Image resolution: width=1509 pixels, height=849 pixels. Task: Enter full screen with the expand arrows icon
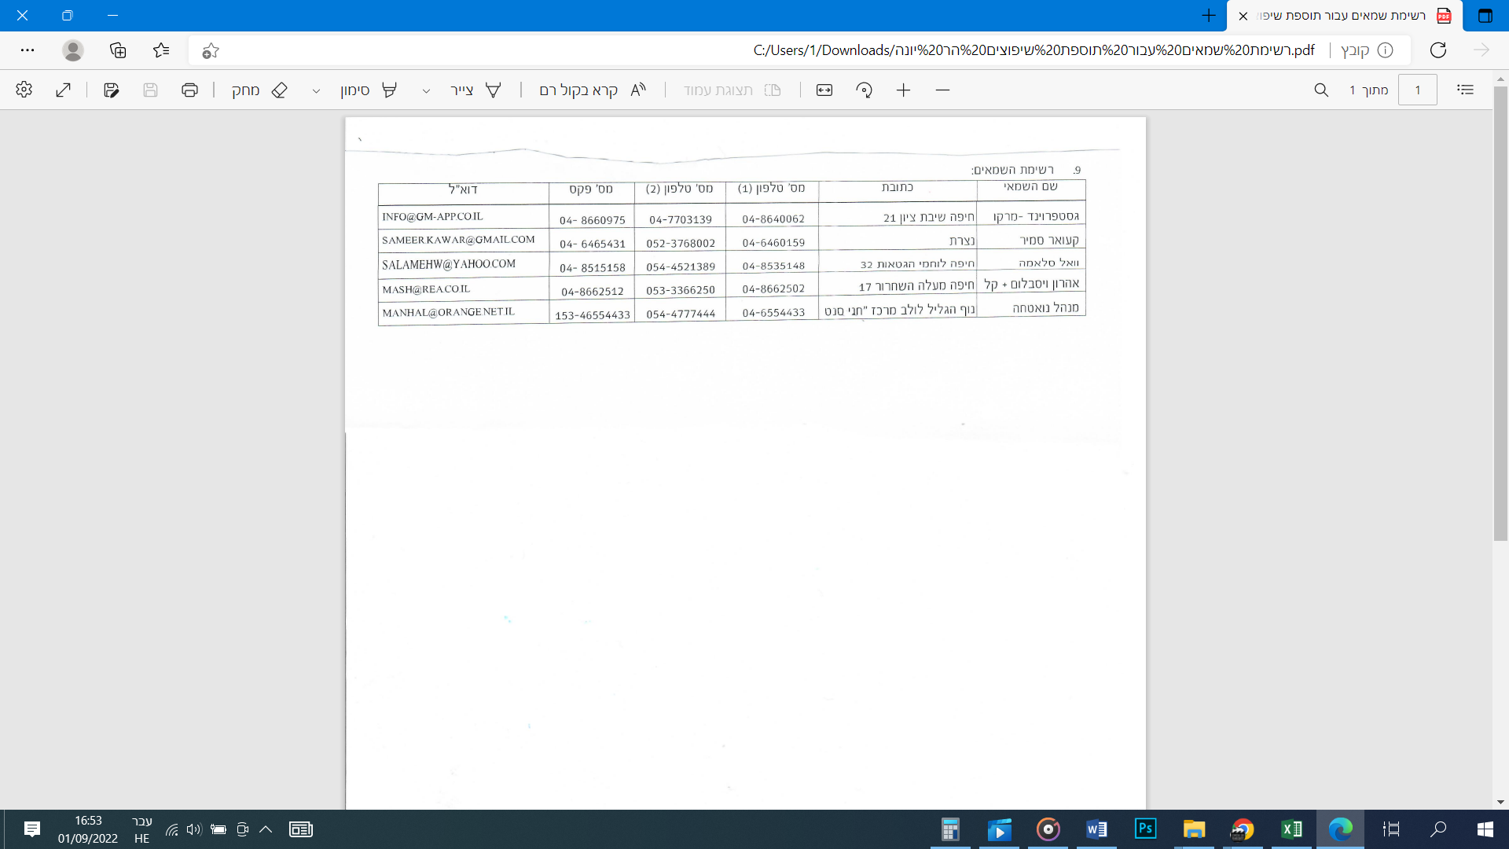click(x=64, y=90)
